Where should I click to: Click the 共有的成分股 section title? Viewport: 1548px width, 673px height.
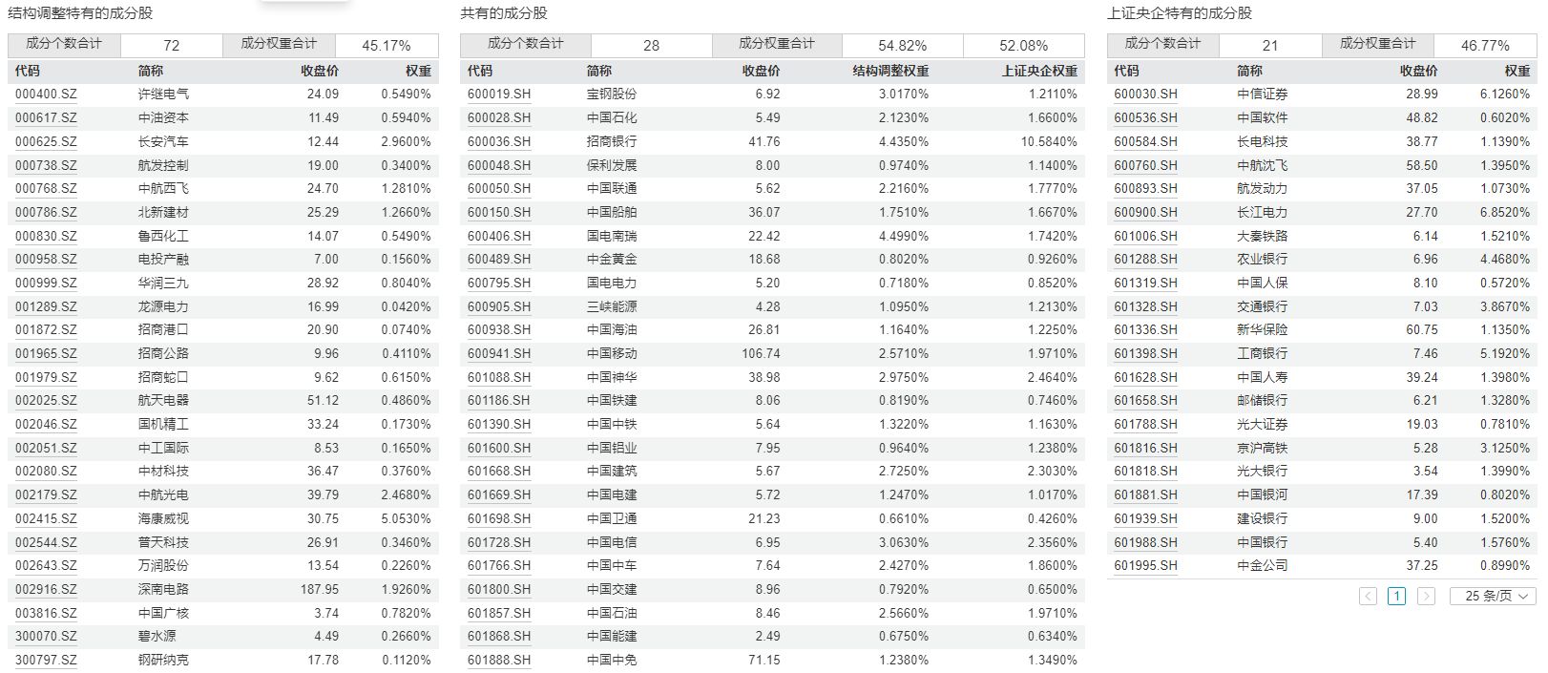(x=504, y=13)
